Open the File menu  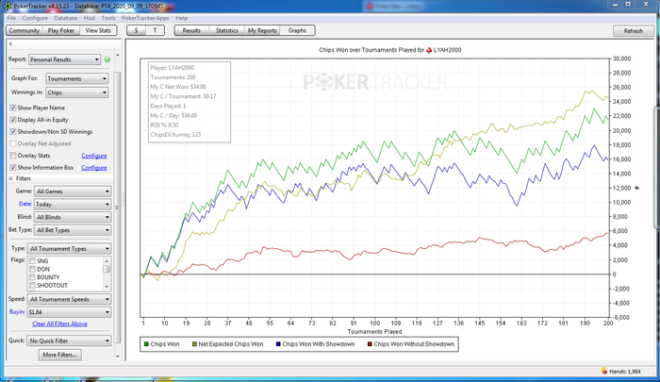tap(11, 18)
